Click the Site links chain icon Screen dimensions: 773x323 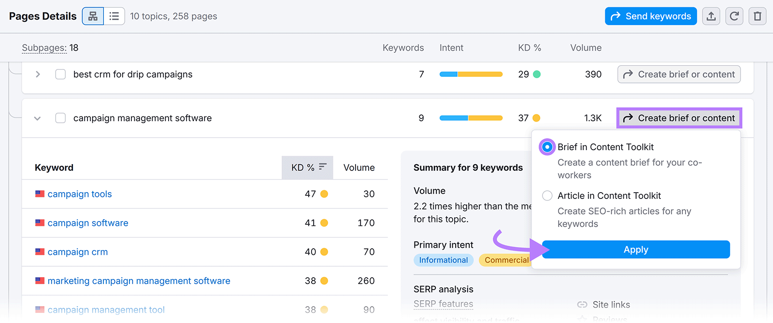click(x=582, y=305)
